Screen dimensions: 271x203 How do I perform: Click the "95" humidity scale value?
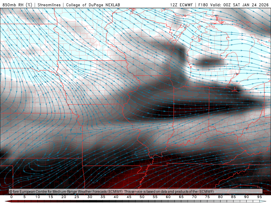pyautogui.click(x=259, y=197)
